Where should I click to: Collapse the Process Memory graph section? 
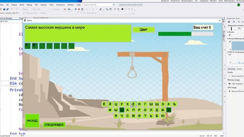coord(228,38)
